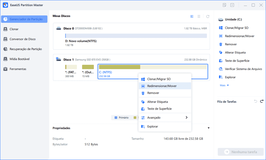The width and height of the screenshot is (266, 160).
Task: Refresh the disk list
Action: coord(208,16)
